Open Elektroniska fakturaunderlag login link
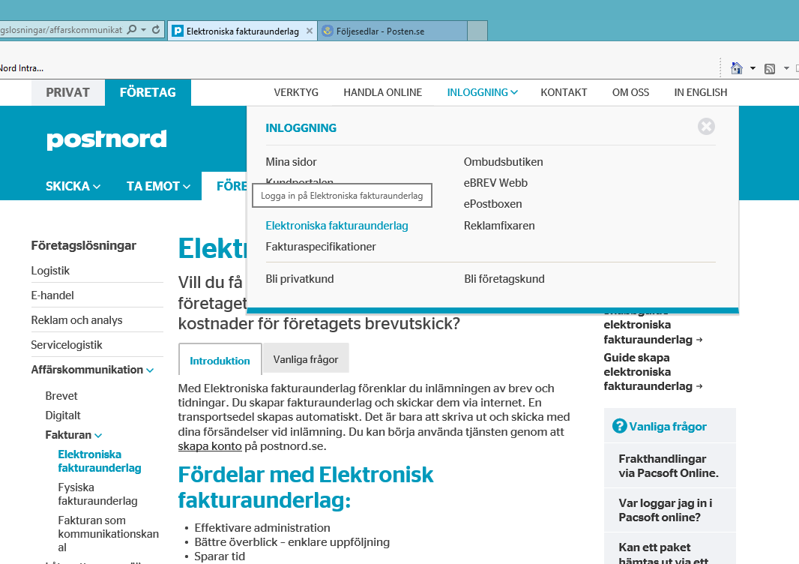 [x=337, y=226]
